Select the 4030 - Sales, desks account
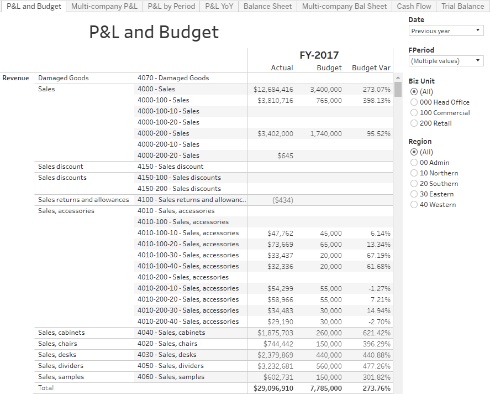 point(167,355)
